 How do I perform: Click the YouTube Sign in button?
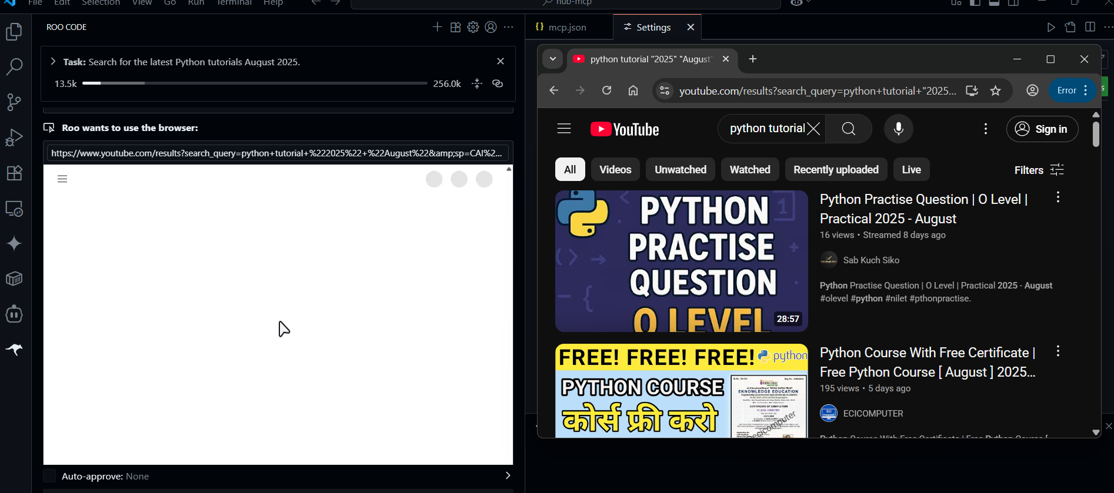[1042, 129]
